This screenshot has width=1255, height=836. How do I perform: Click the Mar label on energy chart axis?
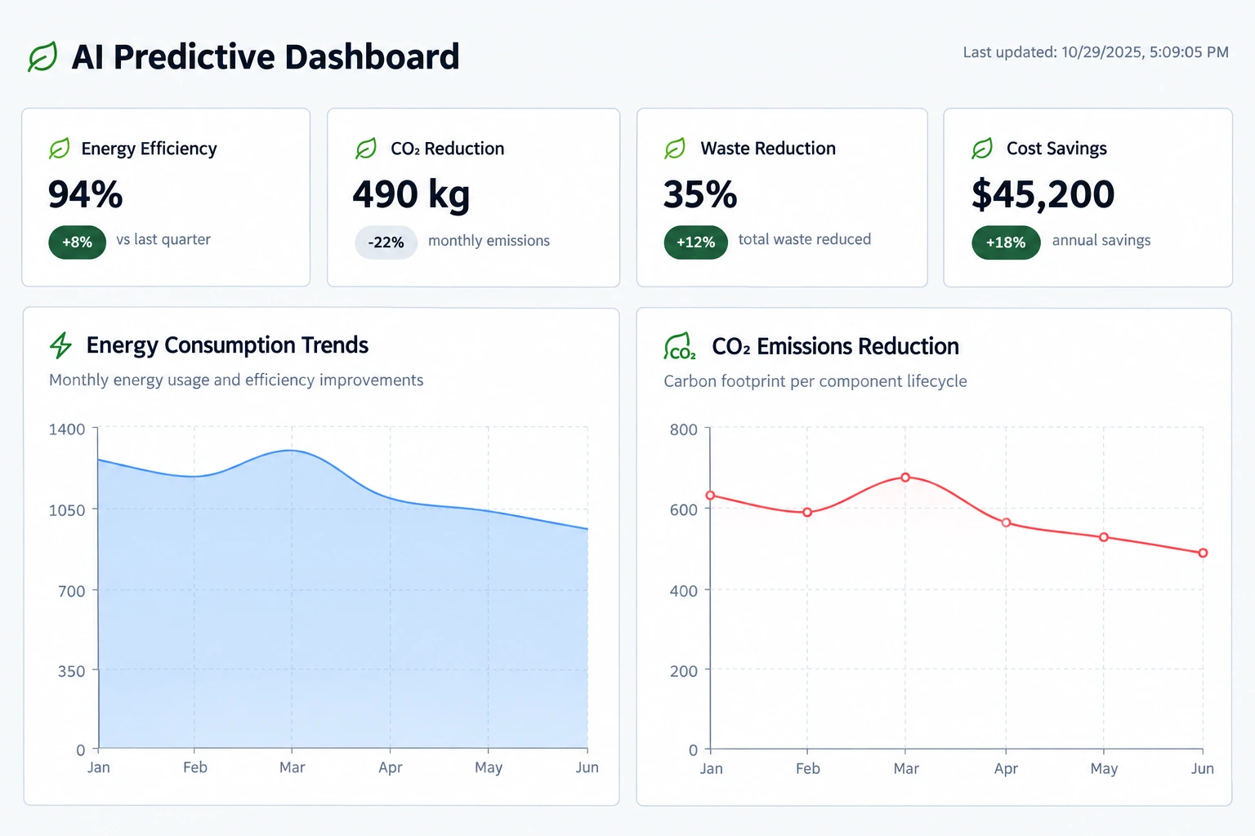(x=292, y=767)
